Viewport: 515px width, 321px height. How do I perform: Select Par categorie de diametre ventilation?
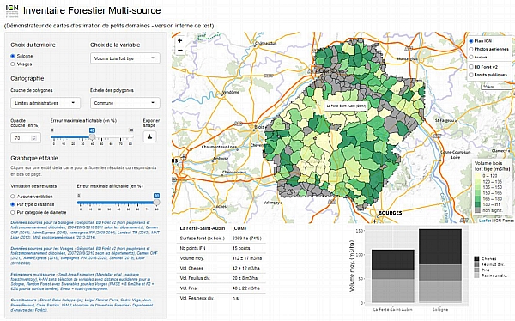13,212
